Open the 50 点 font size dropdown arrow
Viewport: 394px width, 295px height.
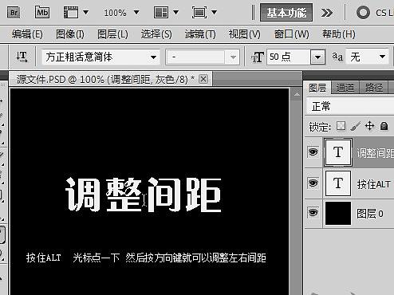pos(317,57)
